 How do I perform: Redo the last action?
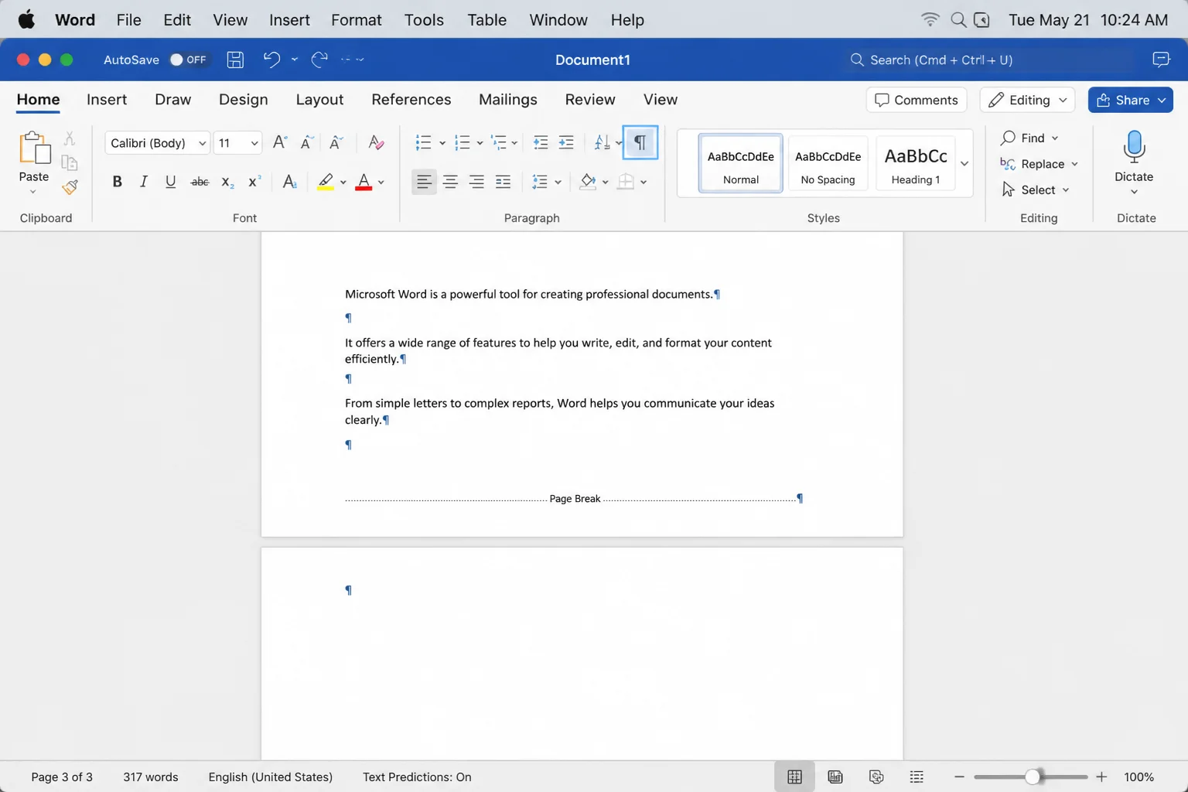click(319, 60)
